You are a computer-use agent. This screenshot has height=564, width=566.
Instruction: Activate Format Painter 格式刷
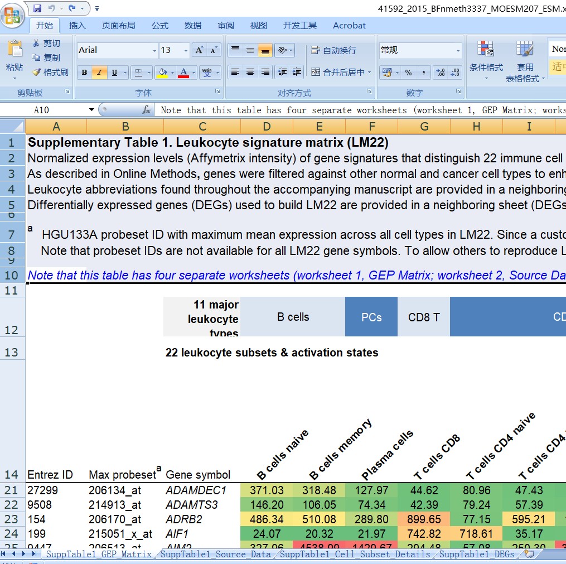pyautogui.click(x=50, y=72)
